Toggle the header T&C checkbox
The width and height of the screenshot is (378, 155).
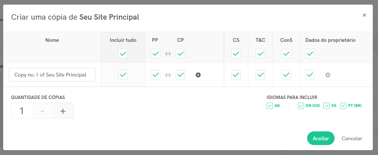coord(260,53)
